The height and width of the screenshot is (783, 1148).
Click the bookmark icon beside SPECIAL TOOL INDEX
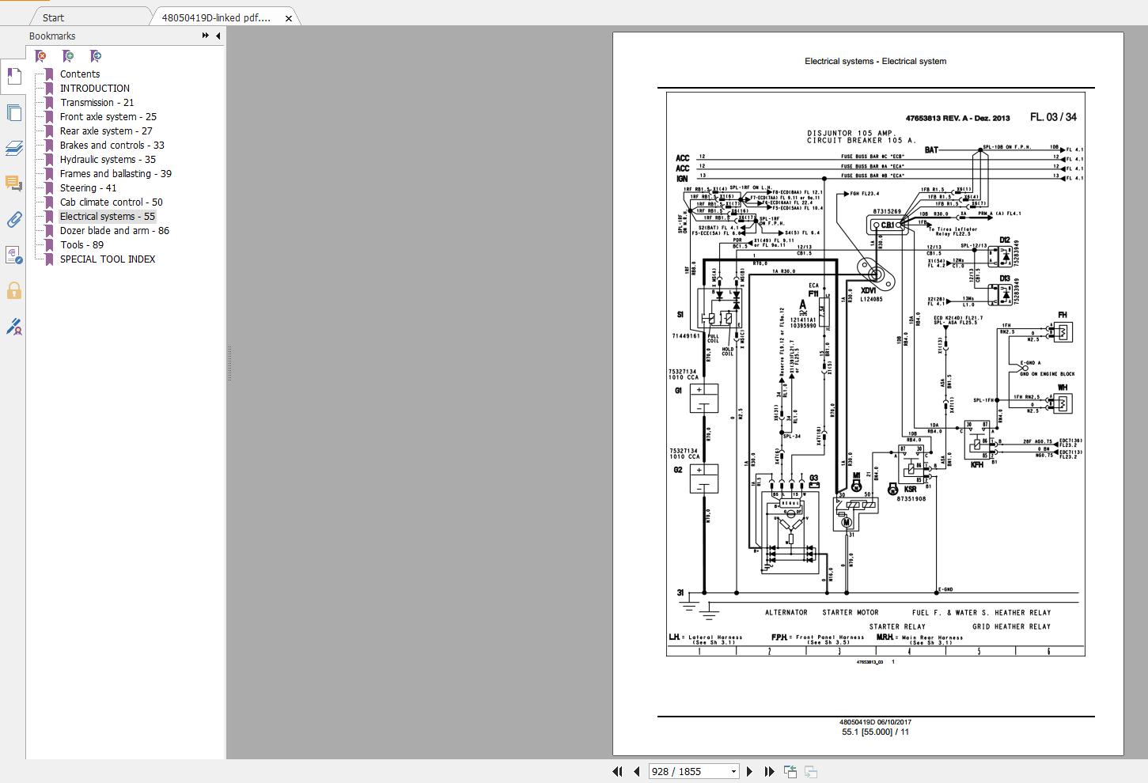click(49, 259)
